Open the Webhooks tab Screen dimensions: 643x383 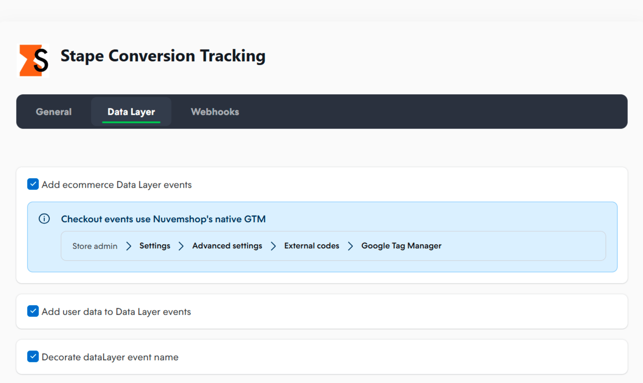[x=215, y=112]
